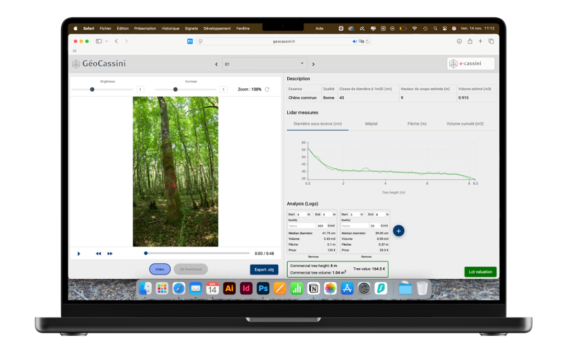Viewport: 565px width, 353px height.
Task: Click the Contrast value box
Action: click(223, 89)
